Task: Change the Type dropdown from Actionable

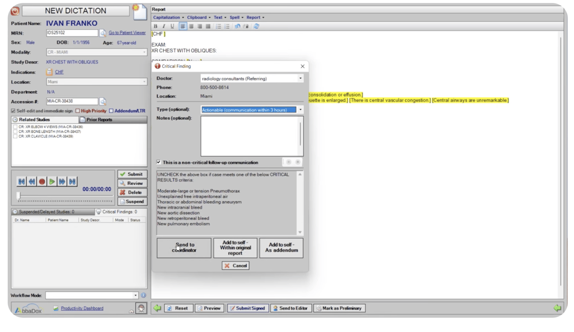Action: pyautogui.click(x=301, y=109)
